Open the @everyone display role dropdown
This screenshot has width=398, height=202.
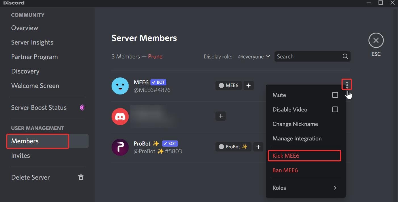coord(254,56)
